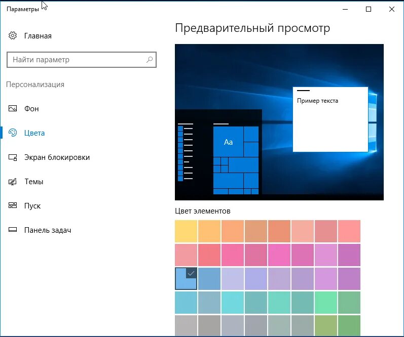Choose the second swatch in the top row
The width and height of the screenshot is (404, 337).
209,231
